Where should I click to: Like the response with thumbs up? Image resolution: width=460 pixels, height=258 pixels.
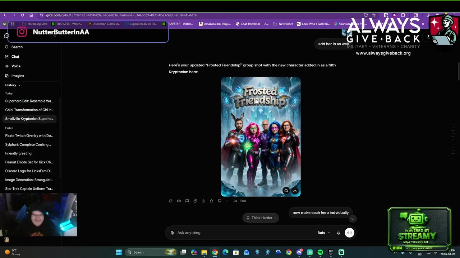click(211, 201)
